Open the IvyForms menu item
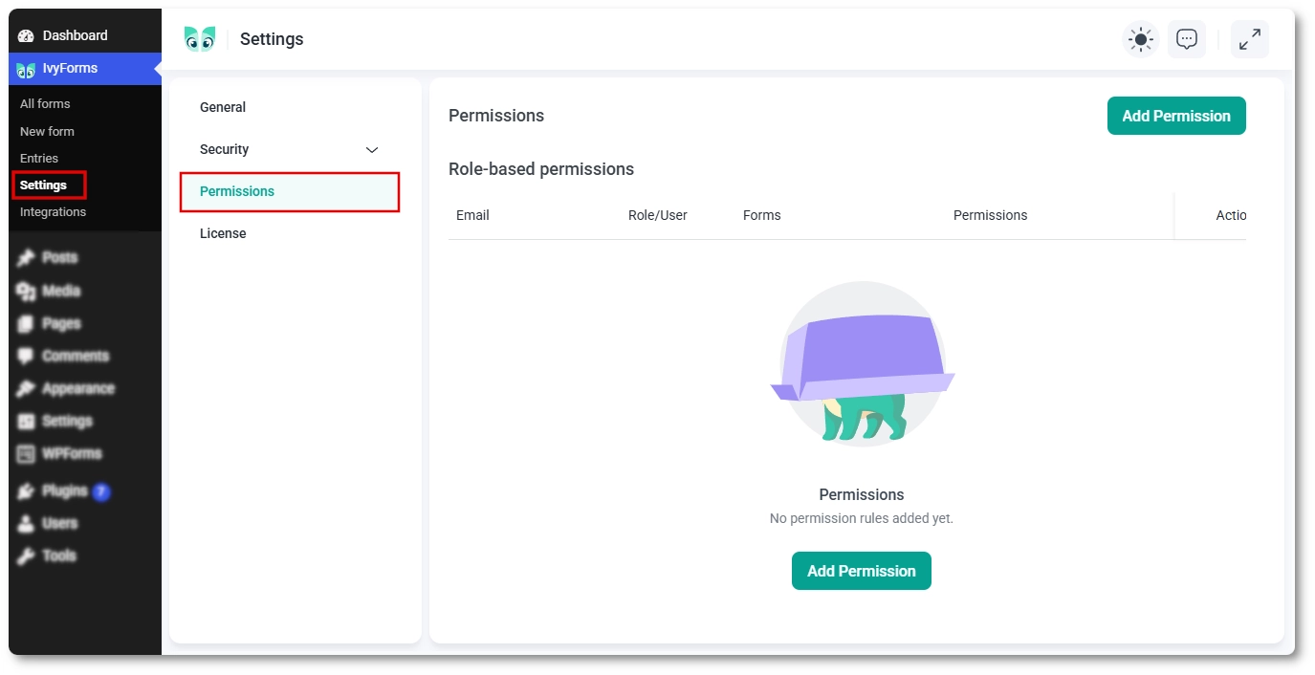This screenshot has width=1315, height=675. tap(85, 69)
